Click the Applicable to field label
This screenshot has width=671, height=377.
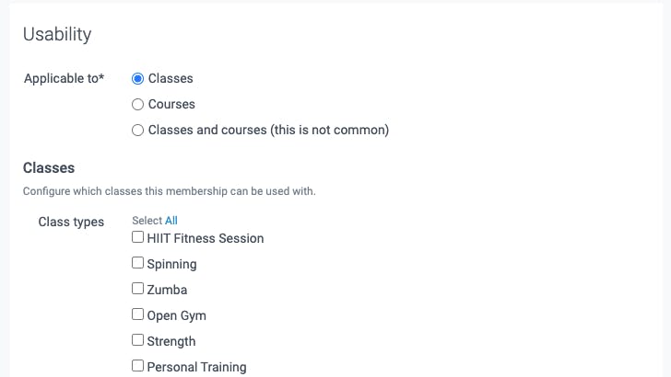point(64,78)
